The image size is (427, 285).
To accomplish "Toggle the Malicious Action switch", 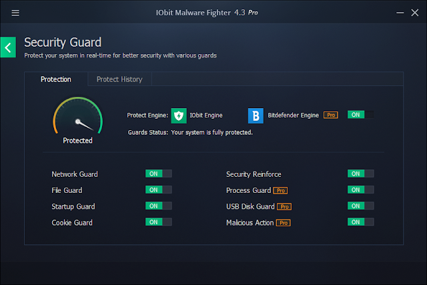I will tap(360, 222).
